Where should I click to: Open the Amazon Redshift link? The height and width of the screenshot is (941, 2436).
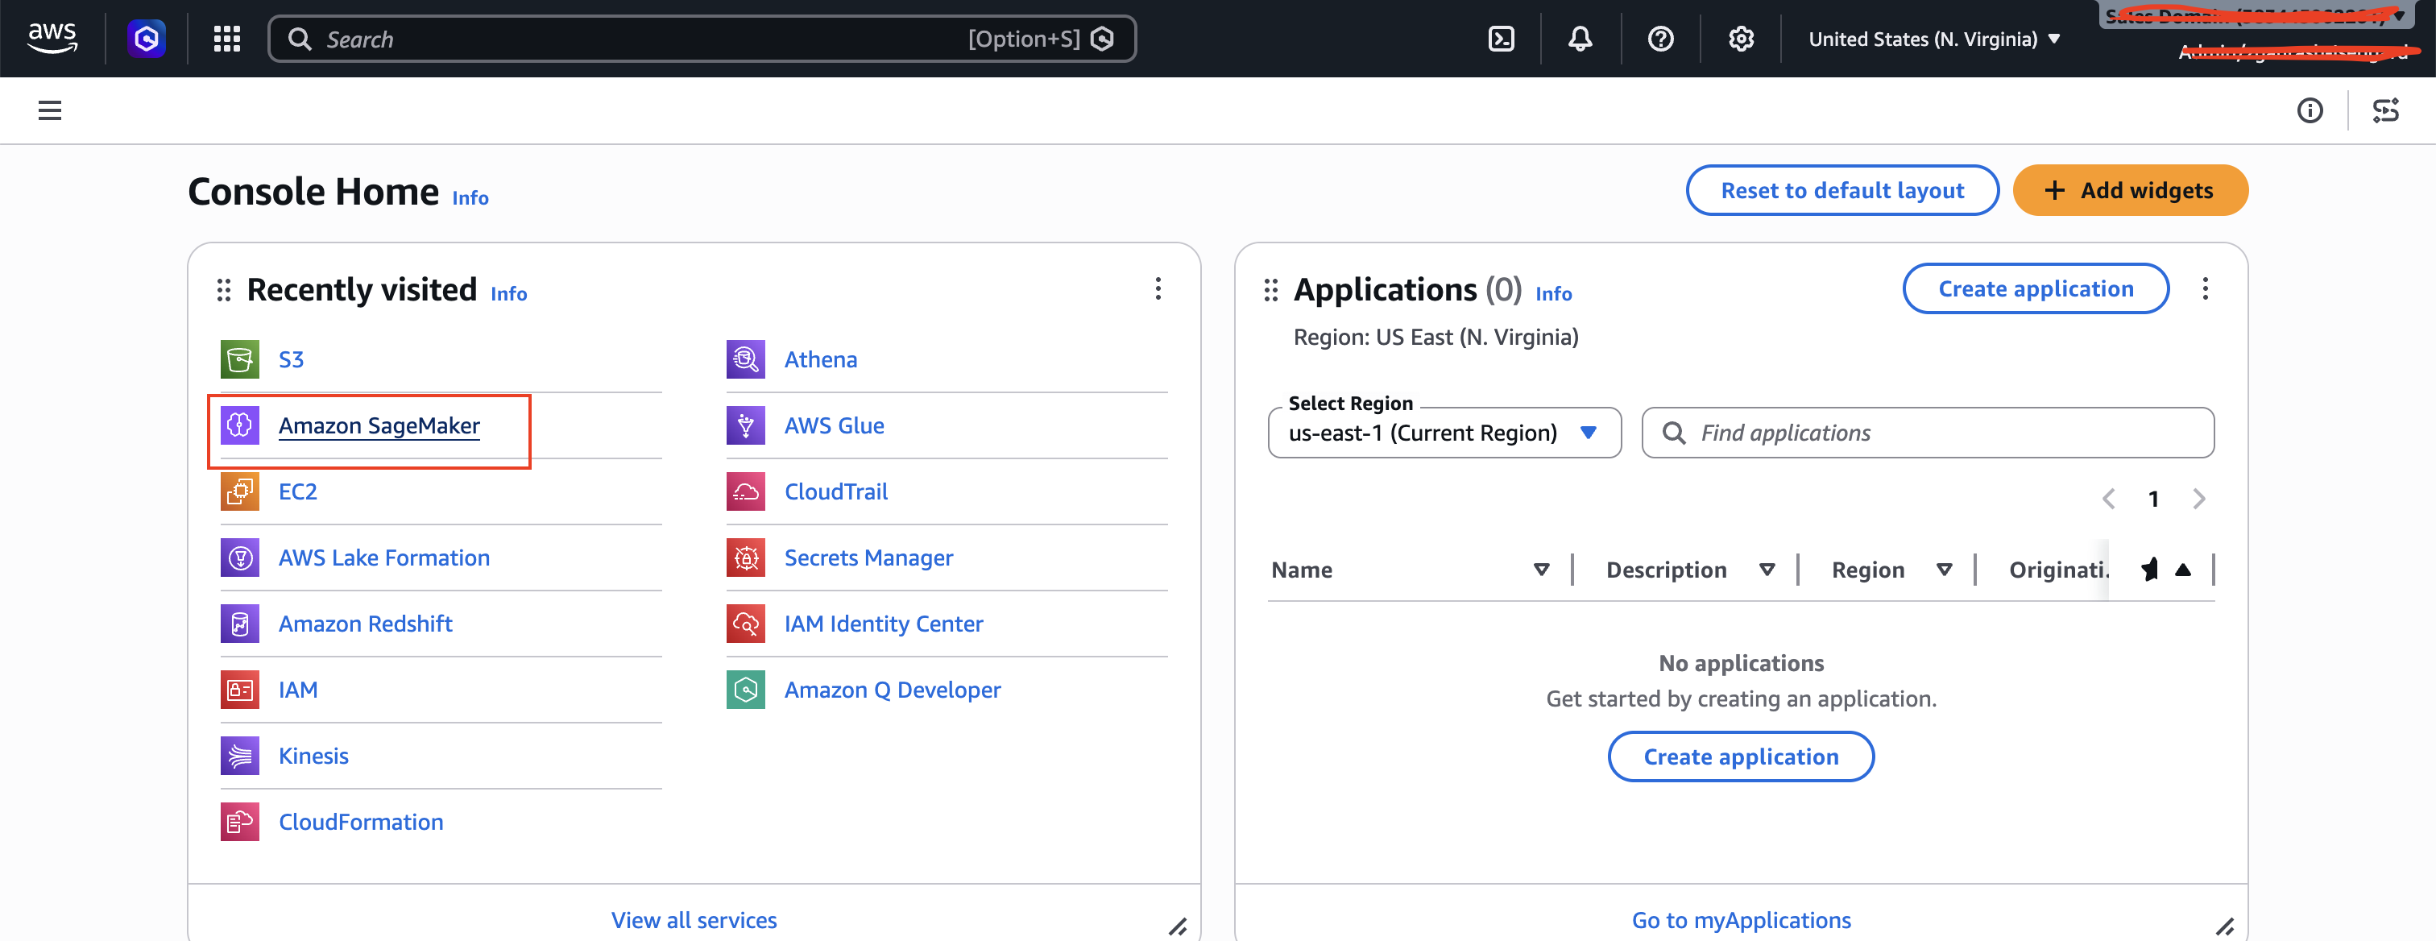[x=365, y=624]
